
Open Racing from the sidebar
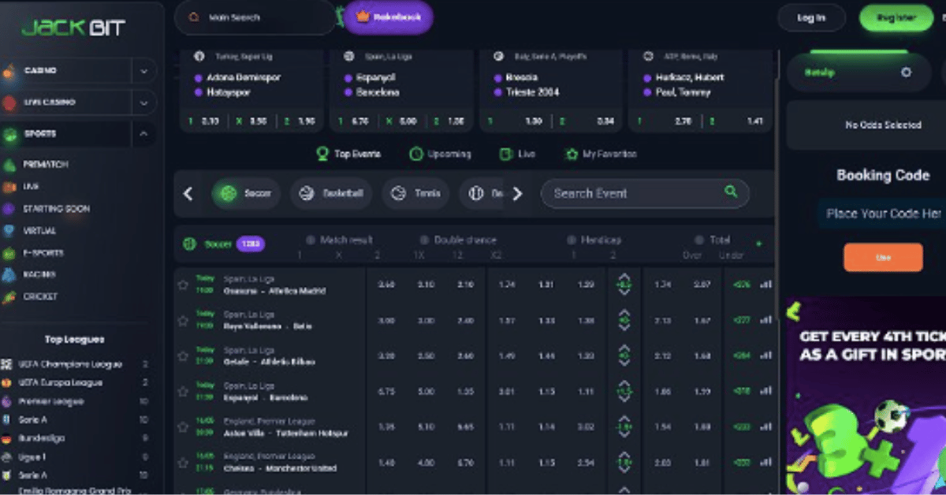pos(39,274)
